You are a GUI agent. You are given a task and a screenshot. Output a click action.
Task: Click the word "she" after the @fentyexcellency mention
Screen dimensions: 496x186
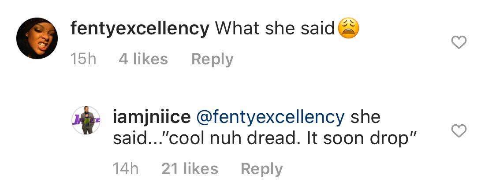[365, 117]
